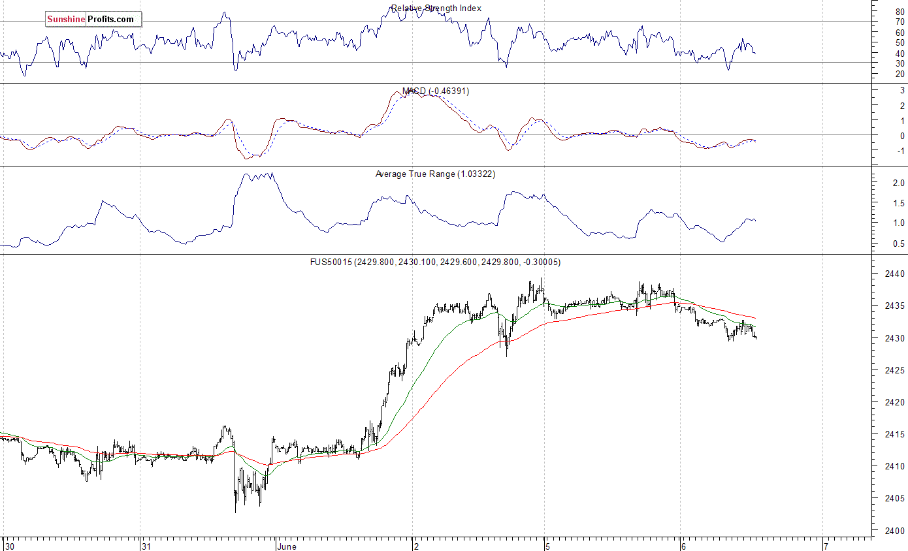Click the 2415 price level label

coord(895,435)
